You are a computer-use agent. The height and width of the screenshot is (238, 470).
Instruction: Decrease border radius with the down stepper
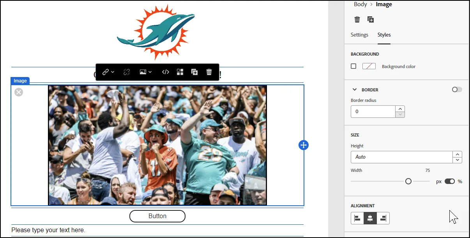pos(400,114)
